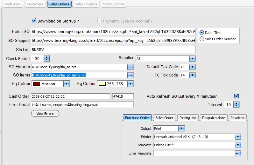Open Default Tax Code dropdown
254x165 pixels.
[192, 67]
